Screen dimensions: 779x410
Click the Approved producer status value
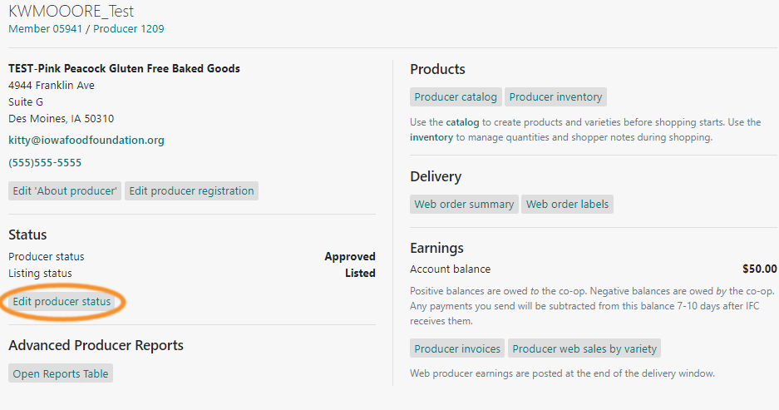(x=350, y=257)
